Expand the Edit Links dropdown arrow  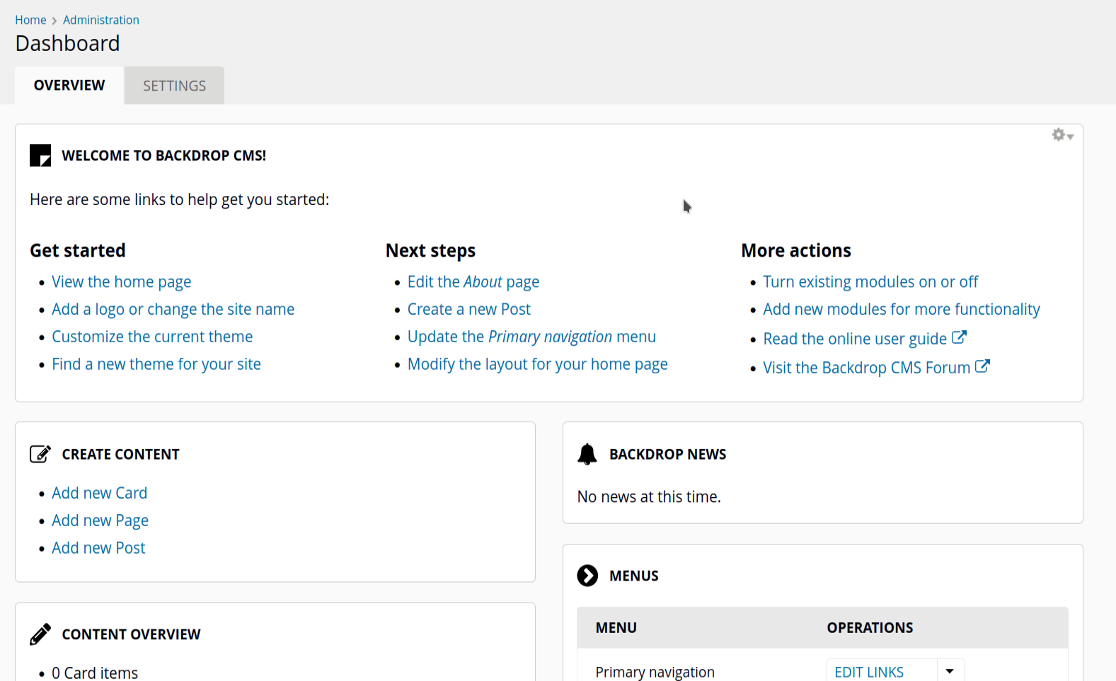(x=950, y=671)
